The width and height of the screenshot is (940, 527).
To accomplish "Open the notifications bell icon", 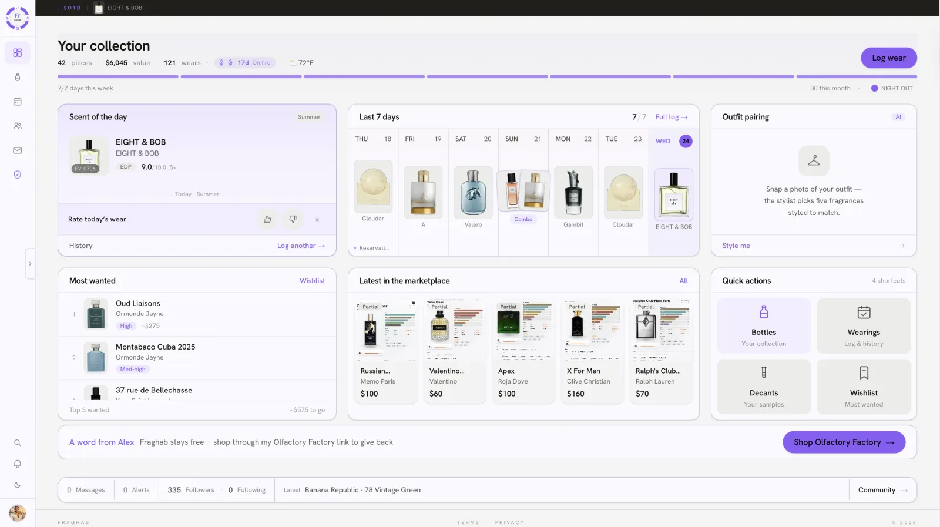I will [x=18, y=464].
